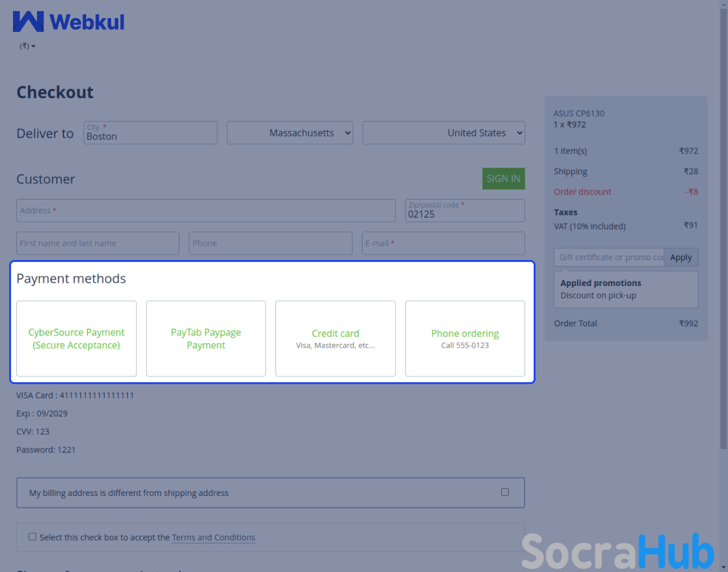Click the VISA Card number text
728x572 pixels.
[x=75, y=395]
